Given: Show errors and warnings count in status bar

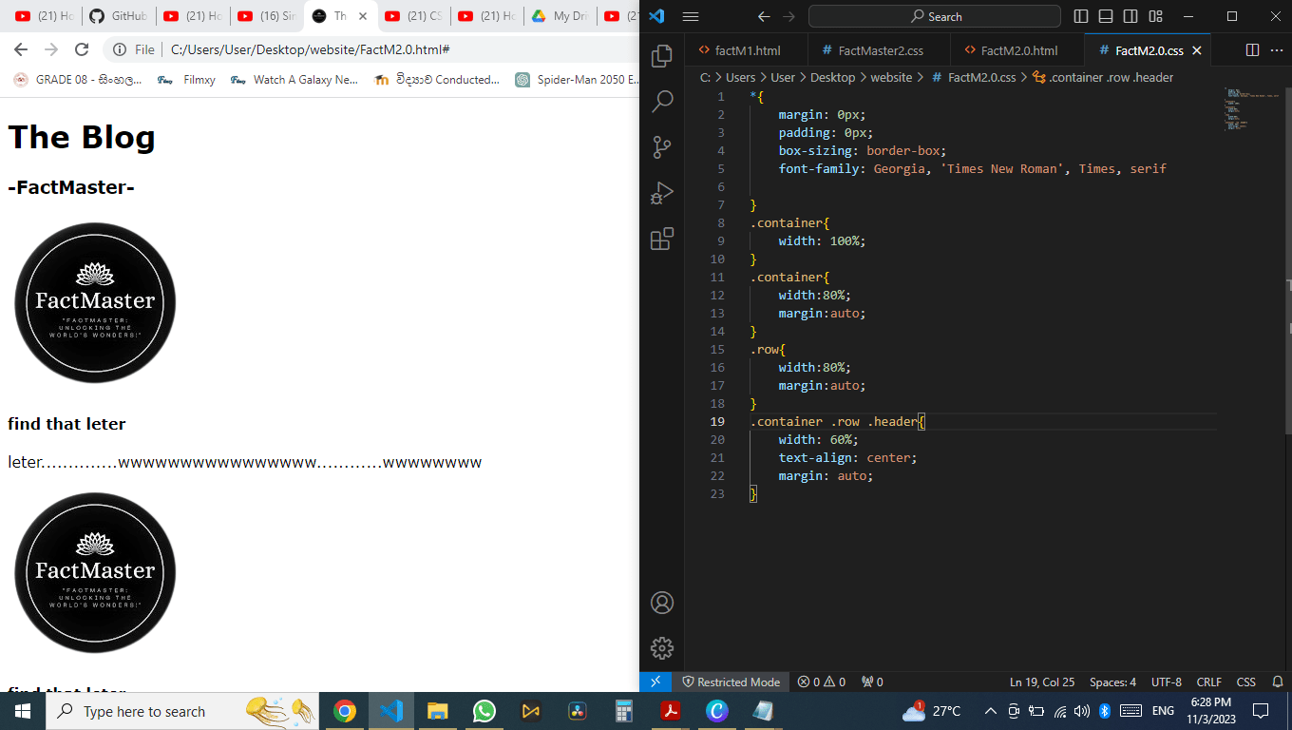Looking at the screenshot, I should click(x=822, y=682).
